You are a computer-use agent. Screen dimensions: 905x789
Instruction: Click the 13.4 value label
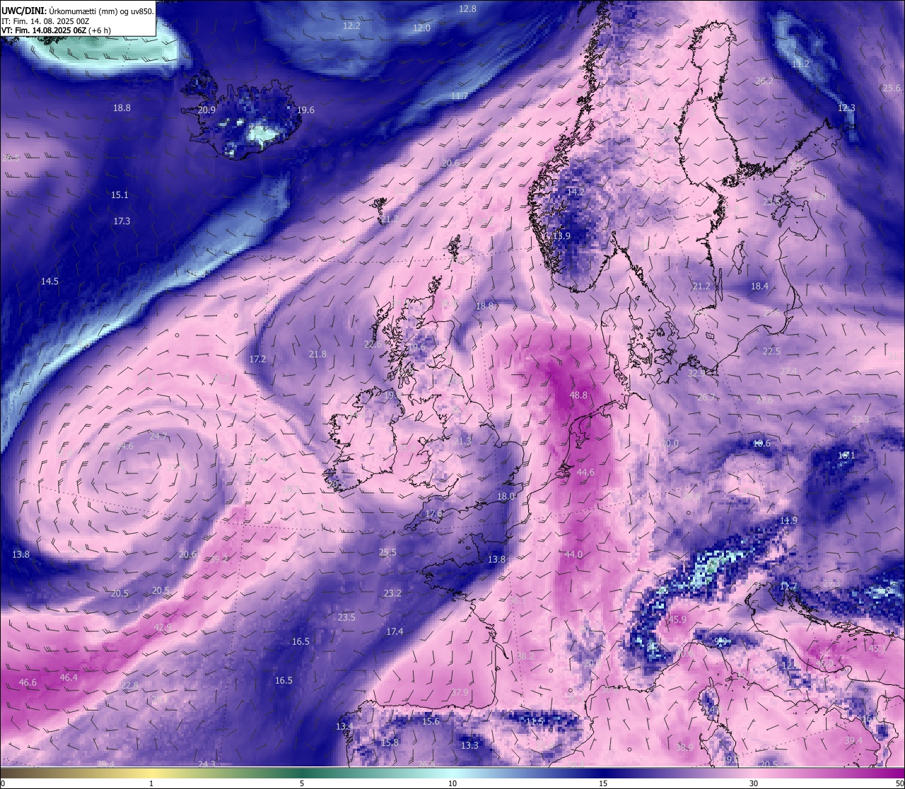344,727
